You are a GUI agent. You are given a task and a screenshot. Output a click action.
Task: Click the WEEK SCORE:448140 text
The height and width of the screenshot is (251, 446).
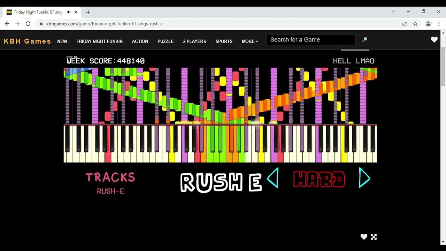pyautogui.click(x=106, y=61)
